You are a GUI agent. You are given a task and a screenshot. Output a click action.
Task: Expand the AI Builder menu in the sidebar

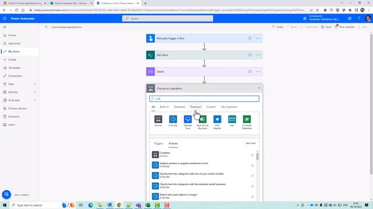(35, 100)
